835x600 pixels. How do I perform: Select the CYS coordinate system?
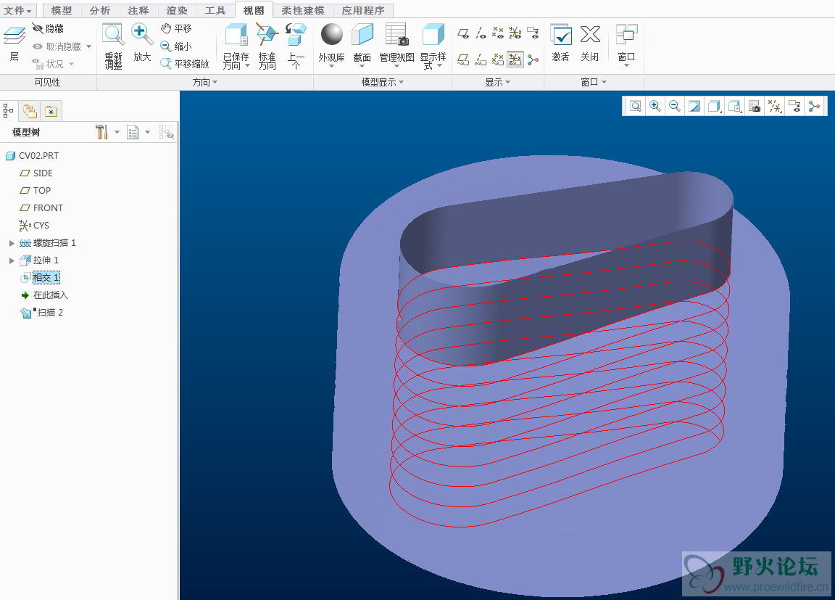pyautogui.click(x=34, y=226)
